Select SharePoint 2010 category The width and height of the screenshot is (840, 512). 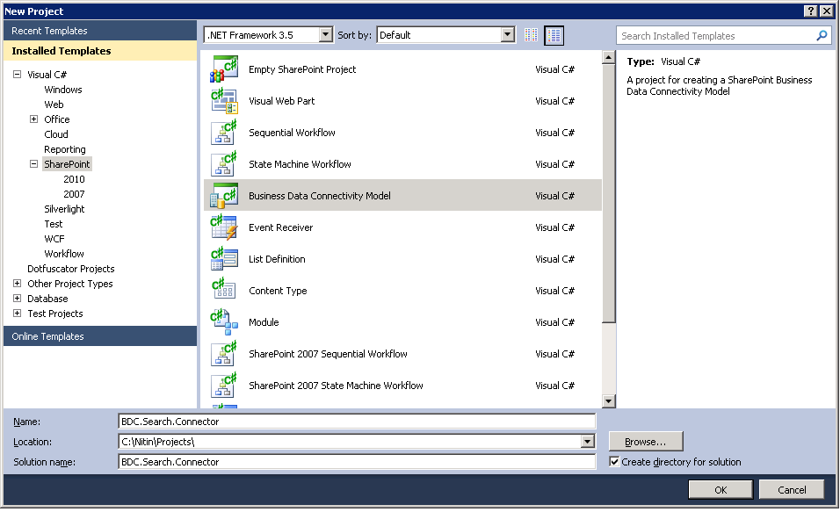tap(74, 179)
